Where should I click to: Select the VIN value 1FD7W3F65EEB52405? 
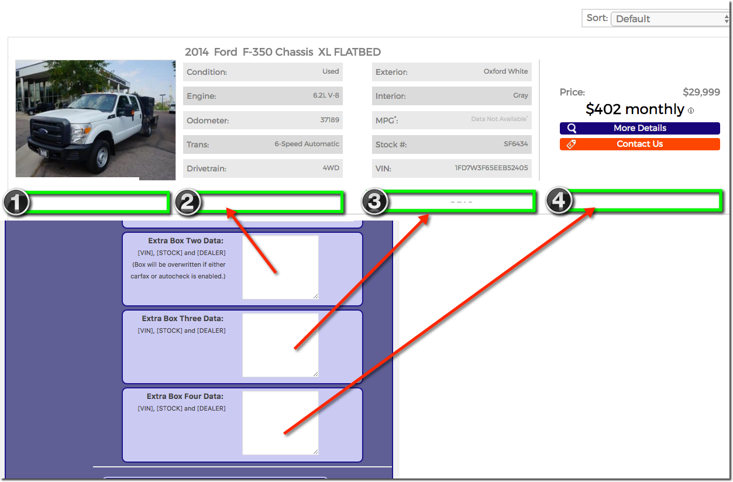pos(491,168)
